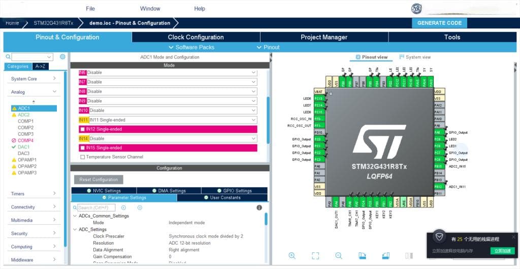Viewport: 520px width, 269px height.
Task: Select pin PB12 labeled ADC1_IN11
Action: point(438,187)
